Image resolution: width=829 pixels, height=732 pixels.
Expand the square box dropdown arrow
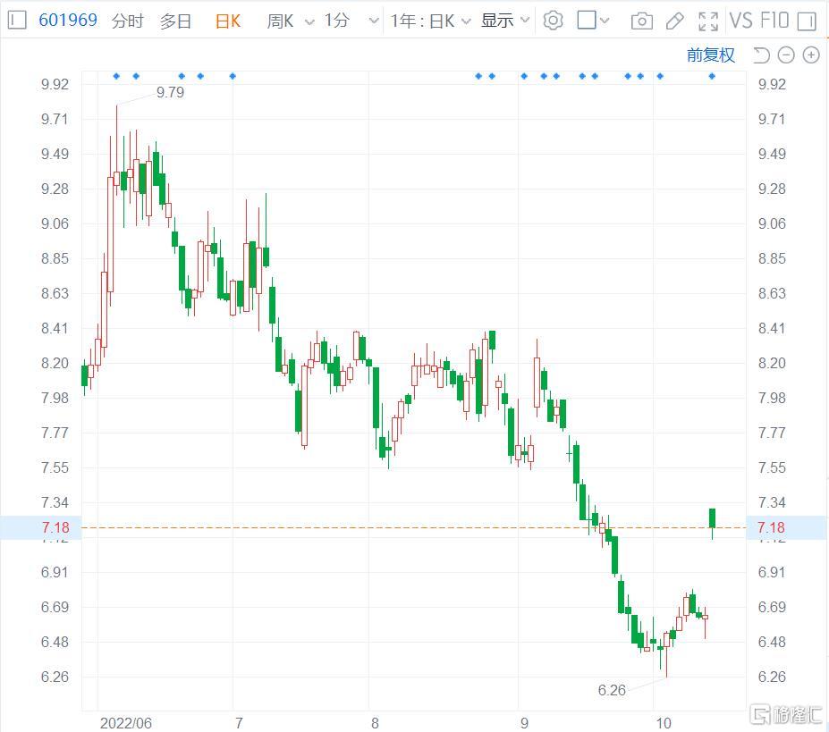[x=605, y=21]
